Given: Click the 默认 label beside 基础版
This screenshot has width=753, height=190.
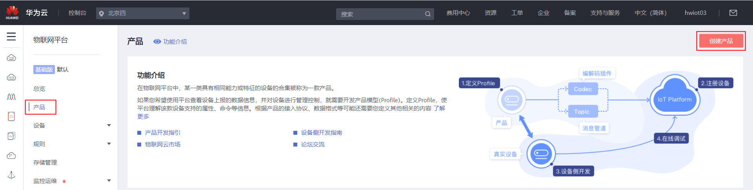Looking at the screenshot, I should click(x=63, y=69).
